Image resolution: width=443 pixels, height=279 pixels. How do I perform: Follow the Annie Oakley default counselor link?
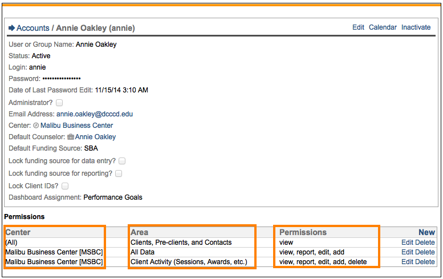(95, 137)
